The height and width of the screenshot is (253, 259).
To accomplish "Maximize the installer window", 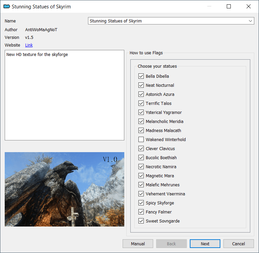I will 229,6.
